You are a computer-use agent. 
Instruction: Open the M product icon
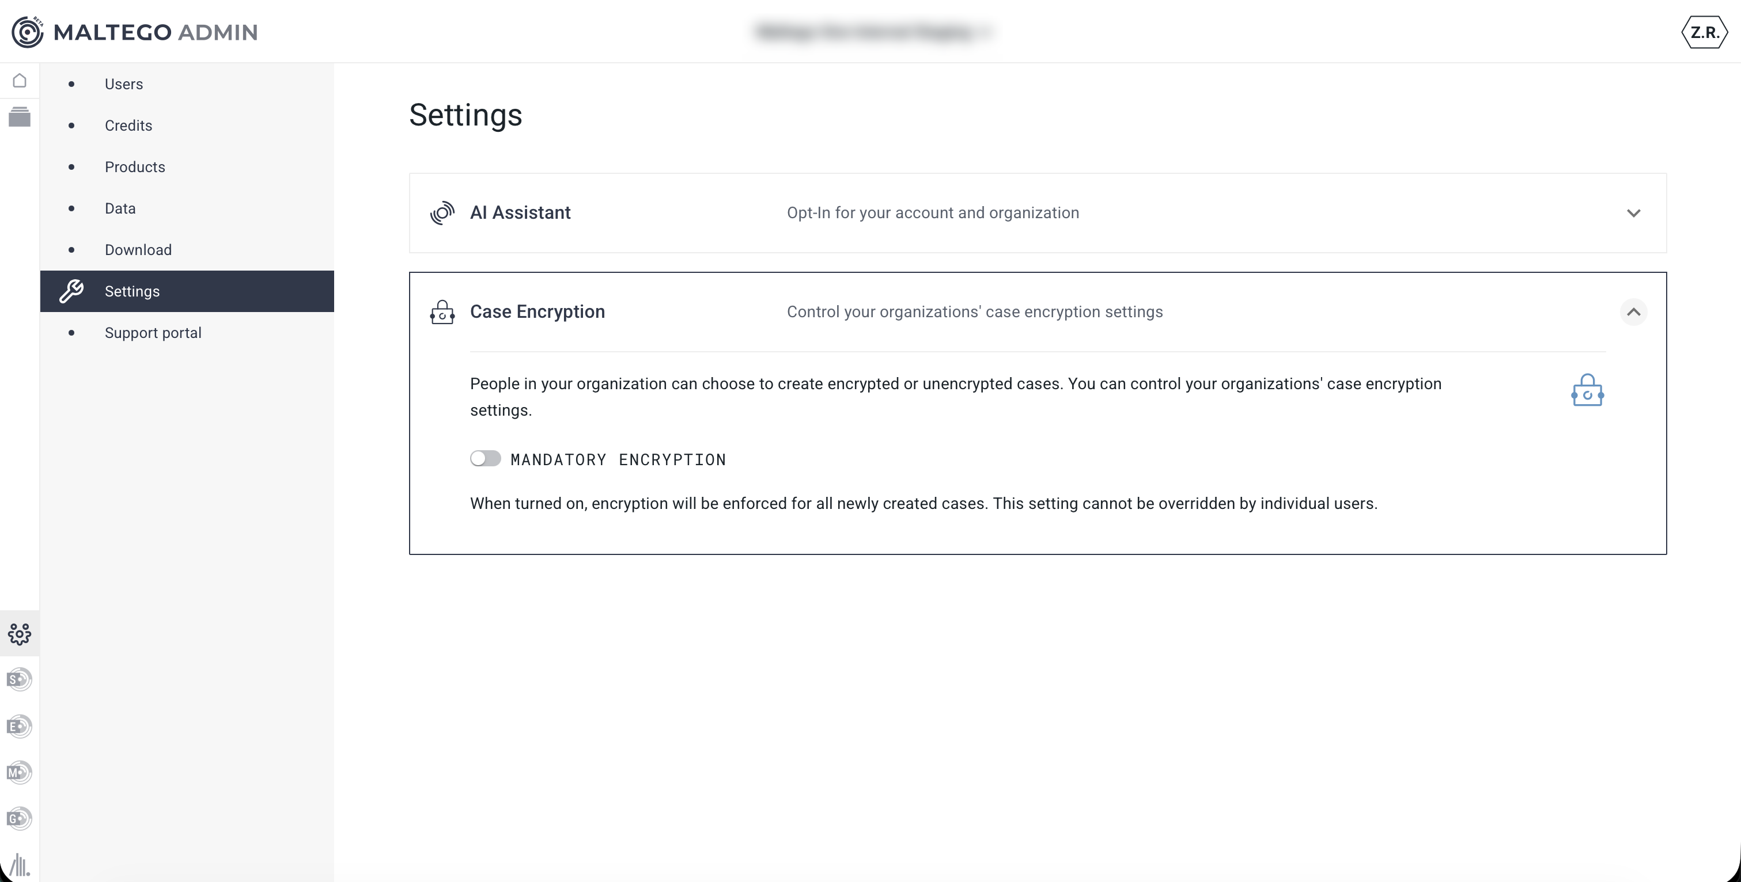pos(20,772)
